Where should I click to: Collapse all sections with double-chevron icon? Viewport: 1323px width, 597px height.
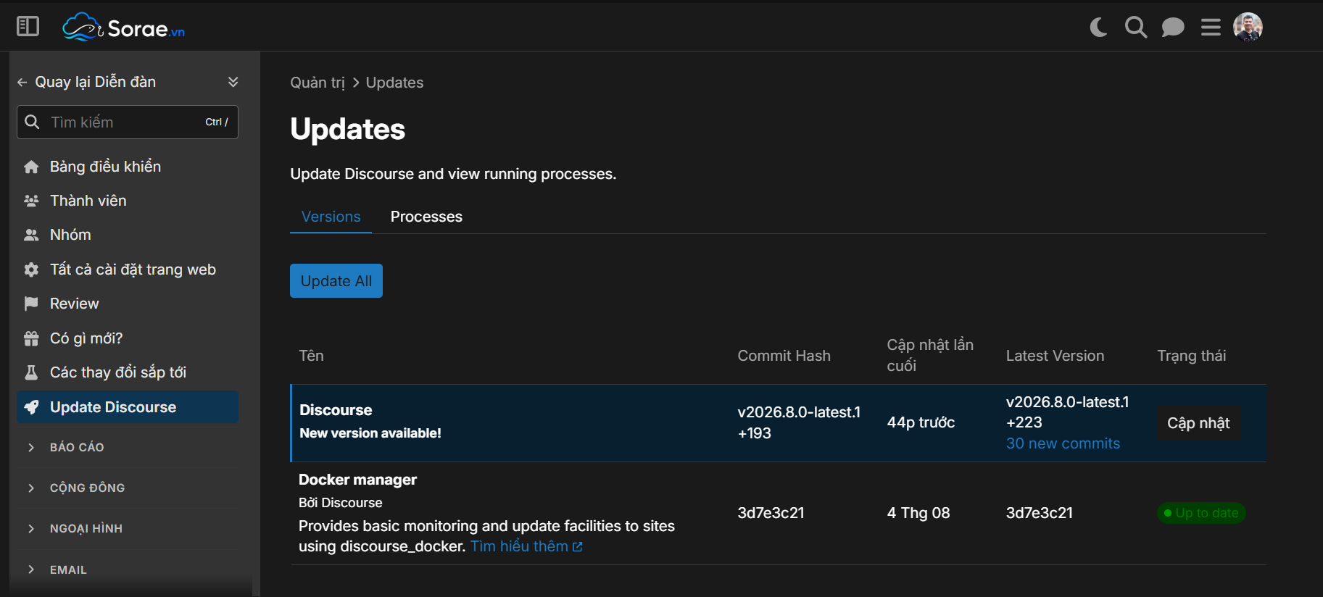[233, 82]
